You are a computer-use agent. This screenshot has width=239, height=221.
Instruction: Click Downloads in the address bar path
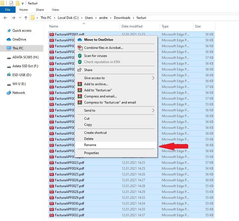[122, 18]
